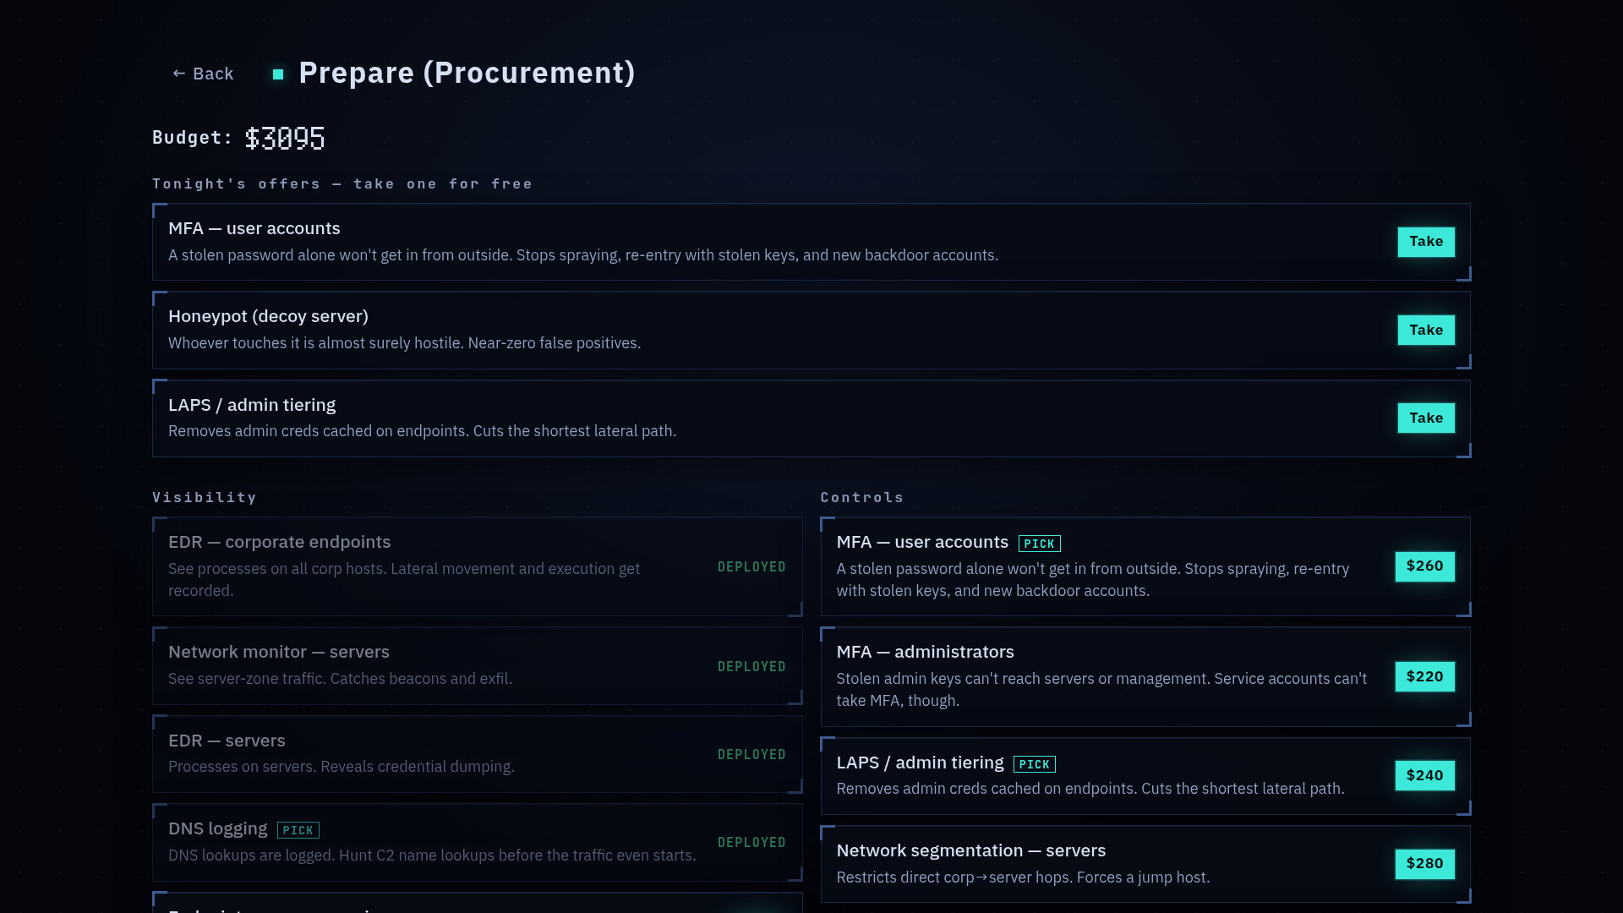Click the budget value $3095
Viewport: 1623px width, 913px height.
click(285, 138)
